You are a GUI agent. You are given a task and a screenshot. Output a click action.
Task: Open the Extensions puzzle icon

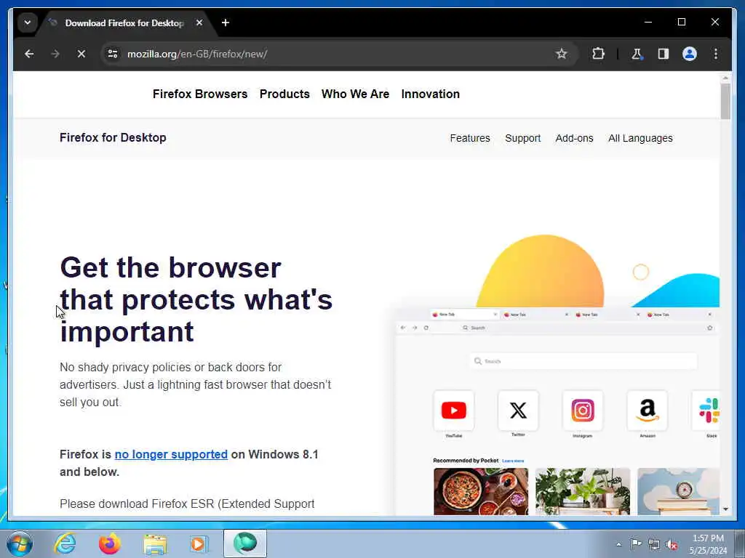[598, 54]
